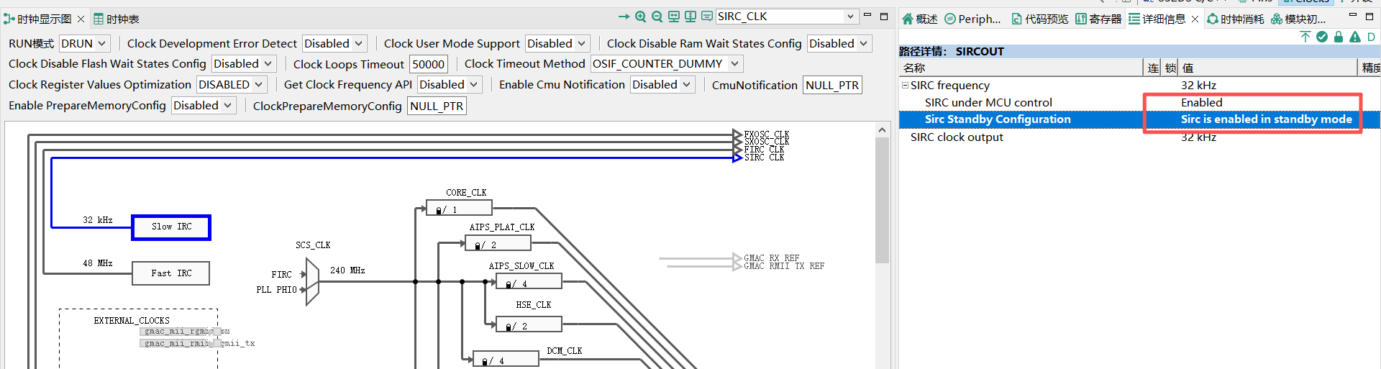Click ClockPrepareMemoryConfig NULL_PTR field
Viewport: 1381px width, 369px height.
point(437,106)
